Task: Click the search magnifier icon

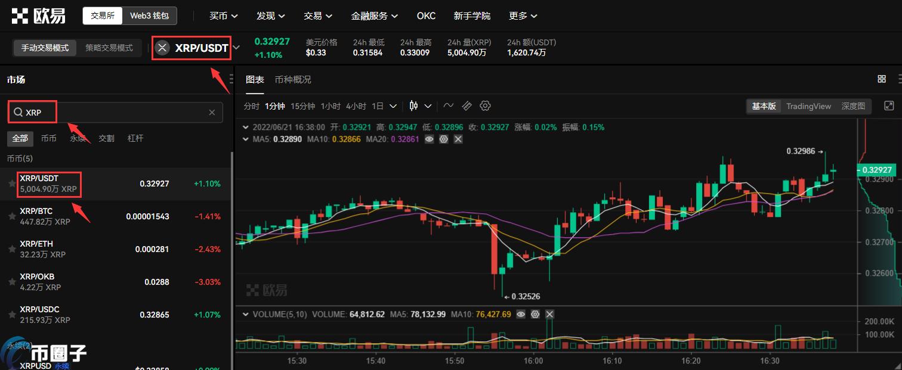Action: pyautogui.click(x=18, y=112)
